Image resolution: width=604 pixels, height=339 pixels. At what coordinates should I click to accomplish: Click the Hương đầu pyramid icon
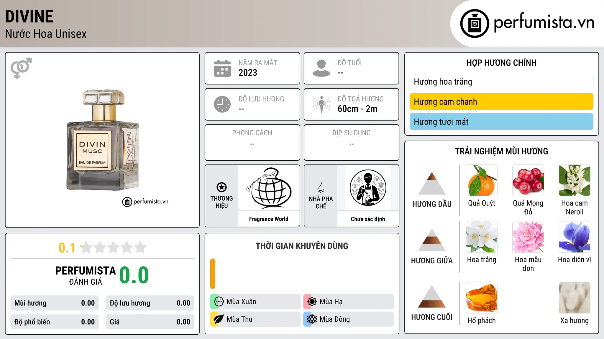[x=432, y=183]
